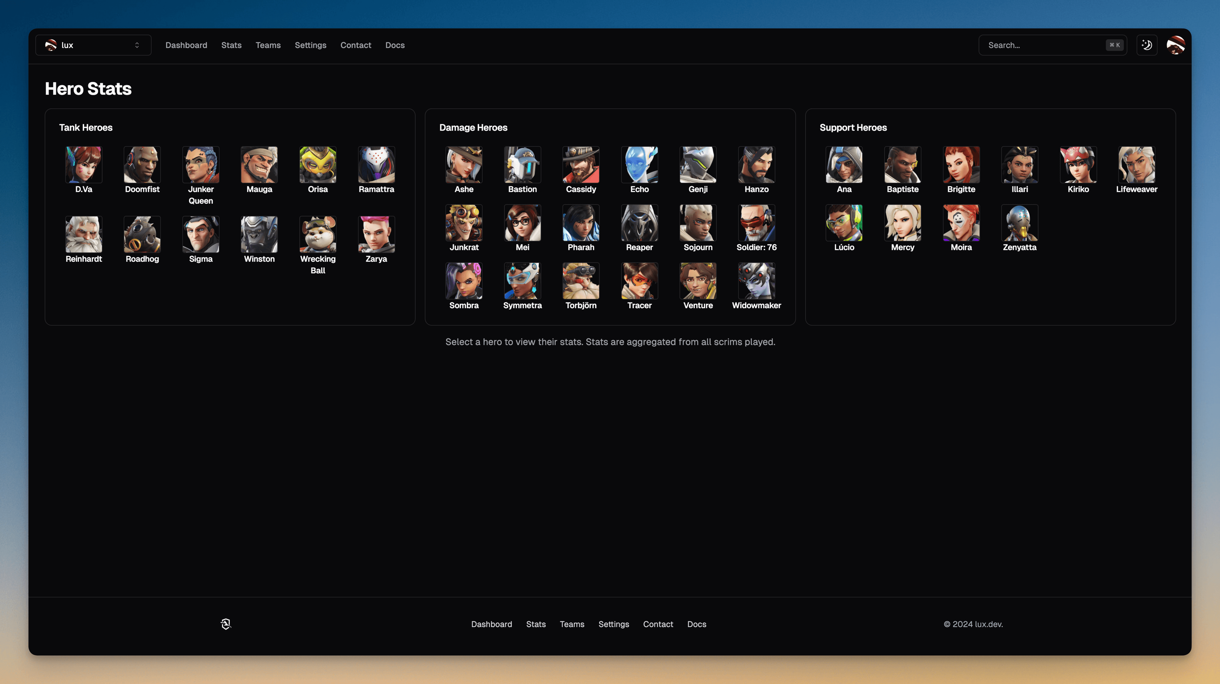Pick the Hanzo portrait
Image resolution: width=1220 pixels, height=684 pixels.
(756, 164)
